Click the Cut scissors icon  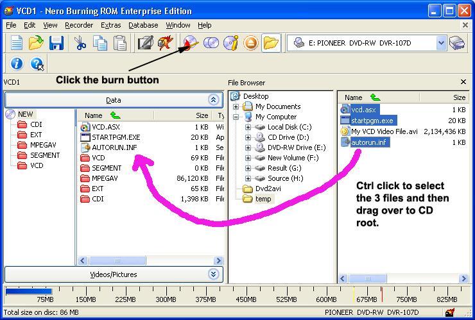click(x=80, y=43)
